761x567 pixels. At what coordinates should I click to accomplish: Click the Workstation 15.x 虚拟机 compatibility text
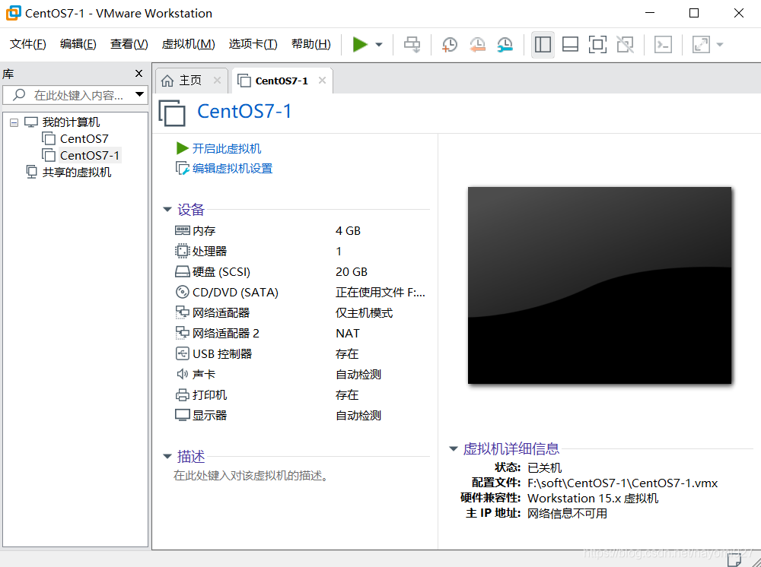point(593,498)
